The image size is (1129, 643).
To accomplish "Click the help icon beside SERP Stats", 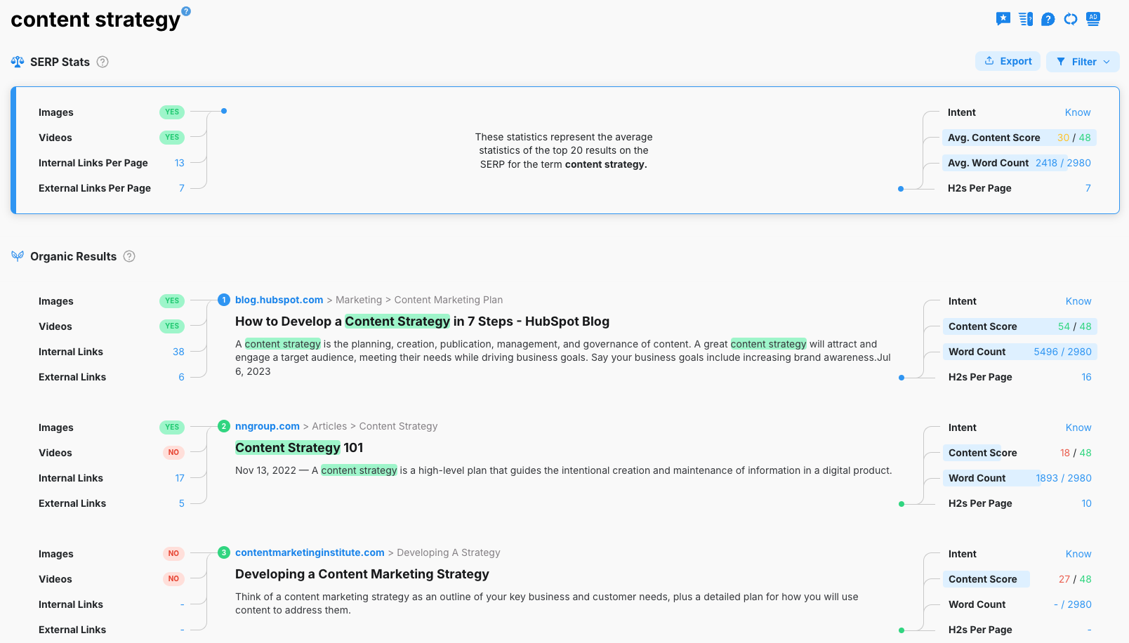I will [103, 62].
